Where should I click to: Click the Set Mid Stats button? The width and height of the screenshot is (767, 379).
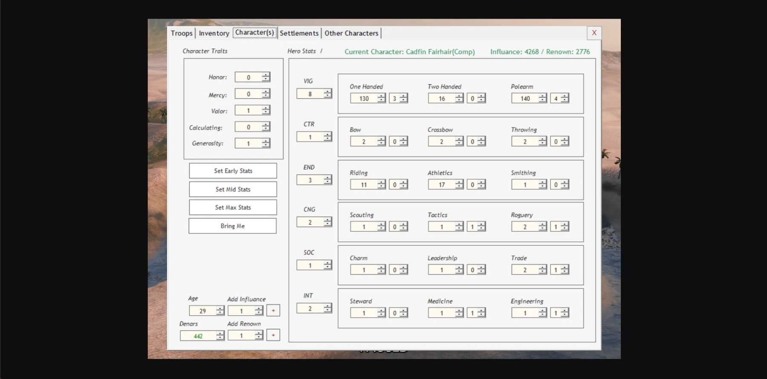tap(233, 189)
